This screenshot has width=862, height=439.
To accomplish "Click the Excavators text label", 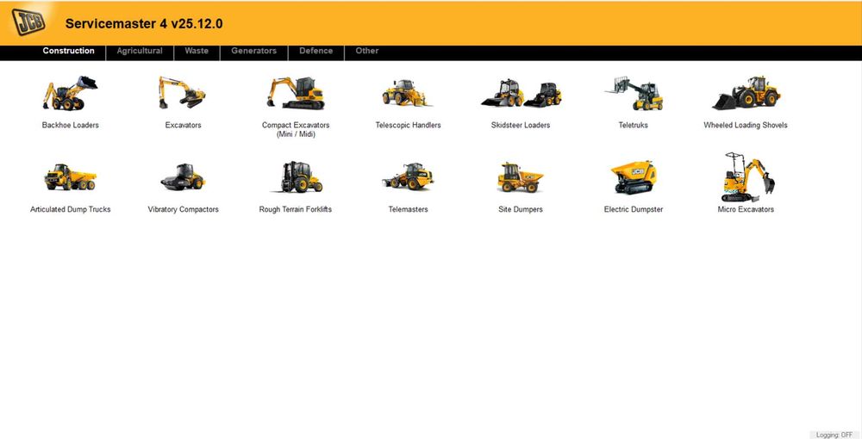I will (x=183, y=125).
